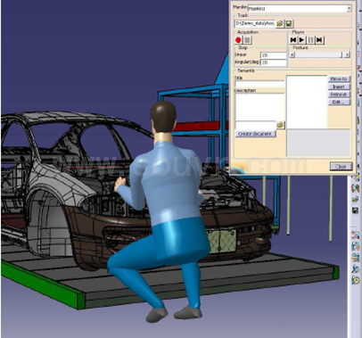Focus the Linear step input field

[273, 55]
